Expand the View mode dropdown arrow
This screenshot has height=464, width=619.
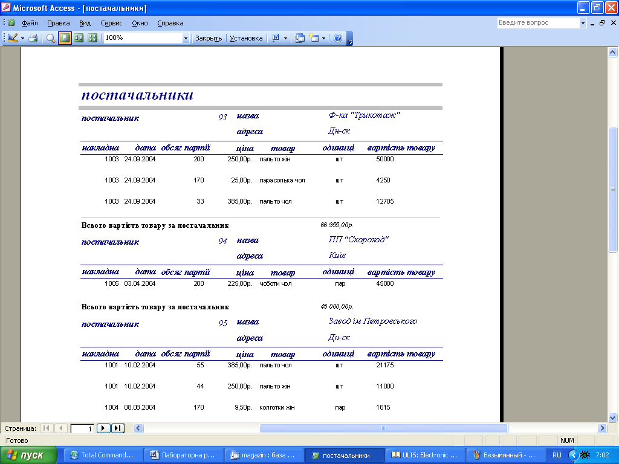(22, 38)
